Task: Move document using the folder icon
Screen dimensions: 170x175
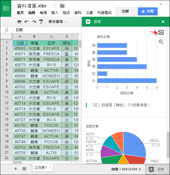Action: coord(62,6)
